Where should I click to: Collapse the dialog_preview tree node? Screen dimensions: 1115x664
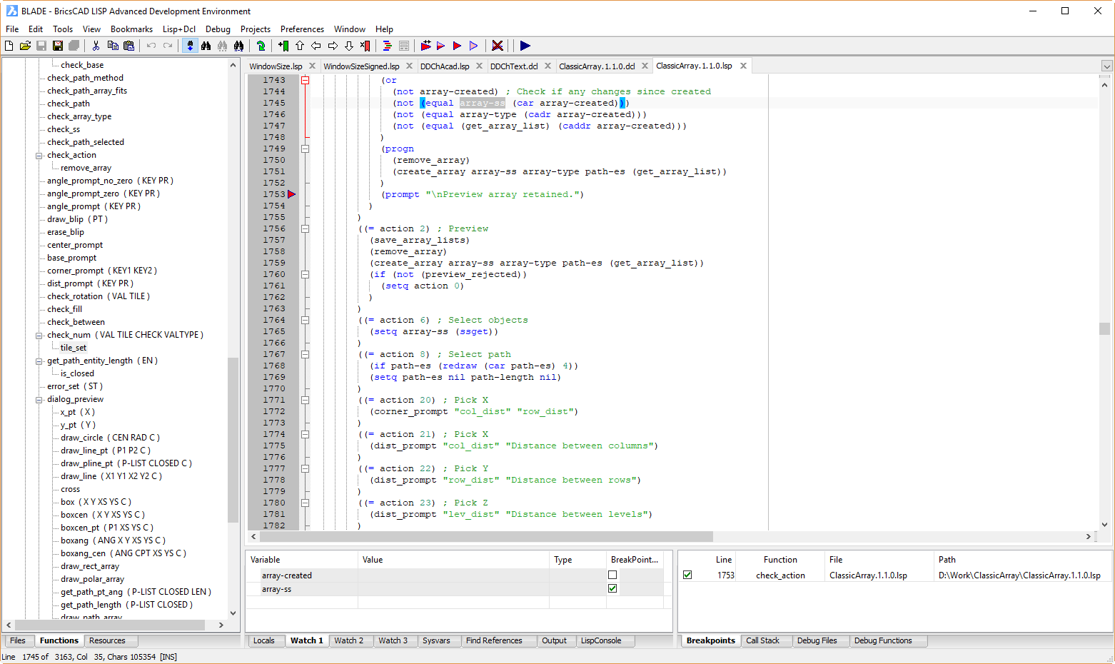39,399
